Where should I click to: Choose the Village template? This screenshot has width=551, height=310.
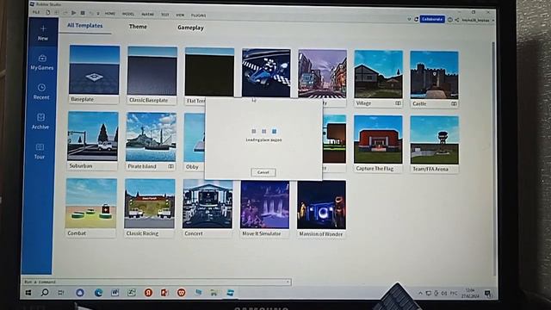(378, 78)
